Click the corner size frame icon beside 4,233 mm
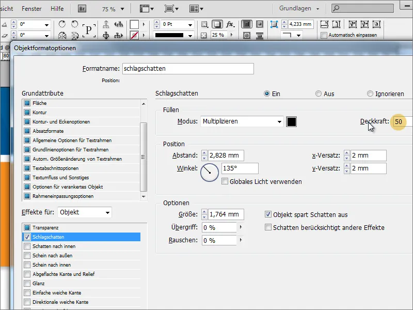This screenshot has width=413, height=310. 275,23
